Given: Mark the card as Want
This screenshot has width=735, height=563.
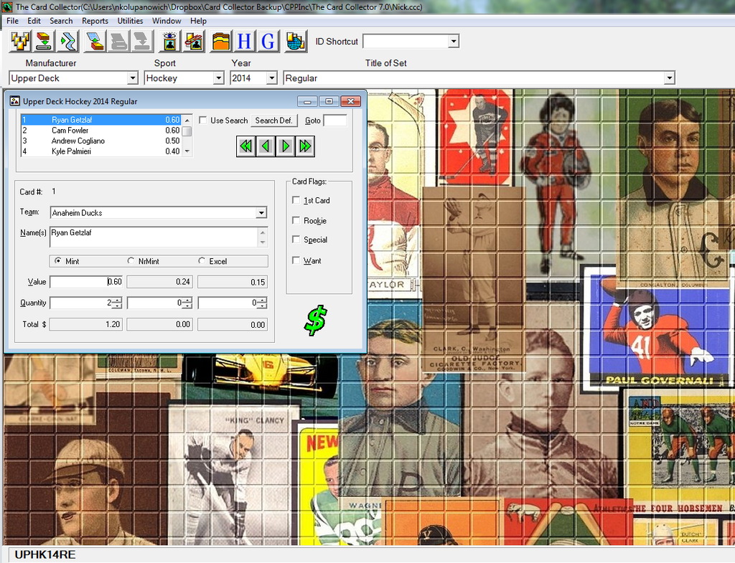Looking at the screenshot, I should (x=296, y=260).
